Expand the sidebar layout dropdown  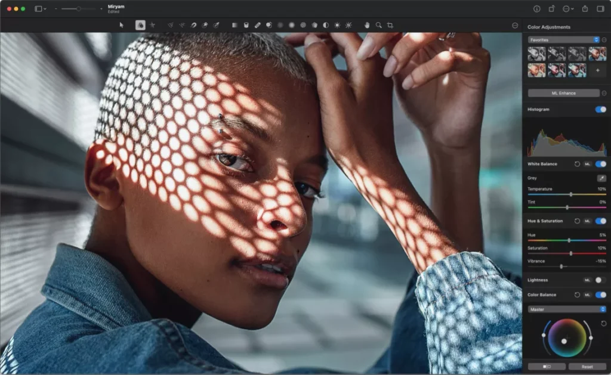point(41,9)
